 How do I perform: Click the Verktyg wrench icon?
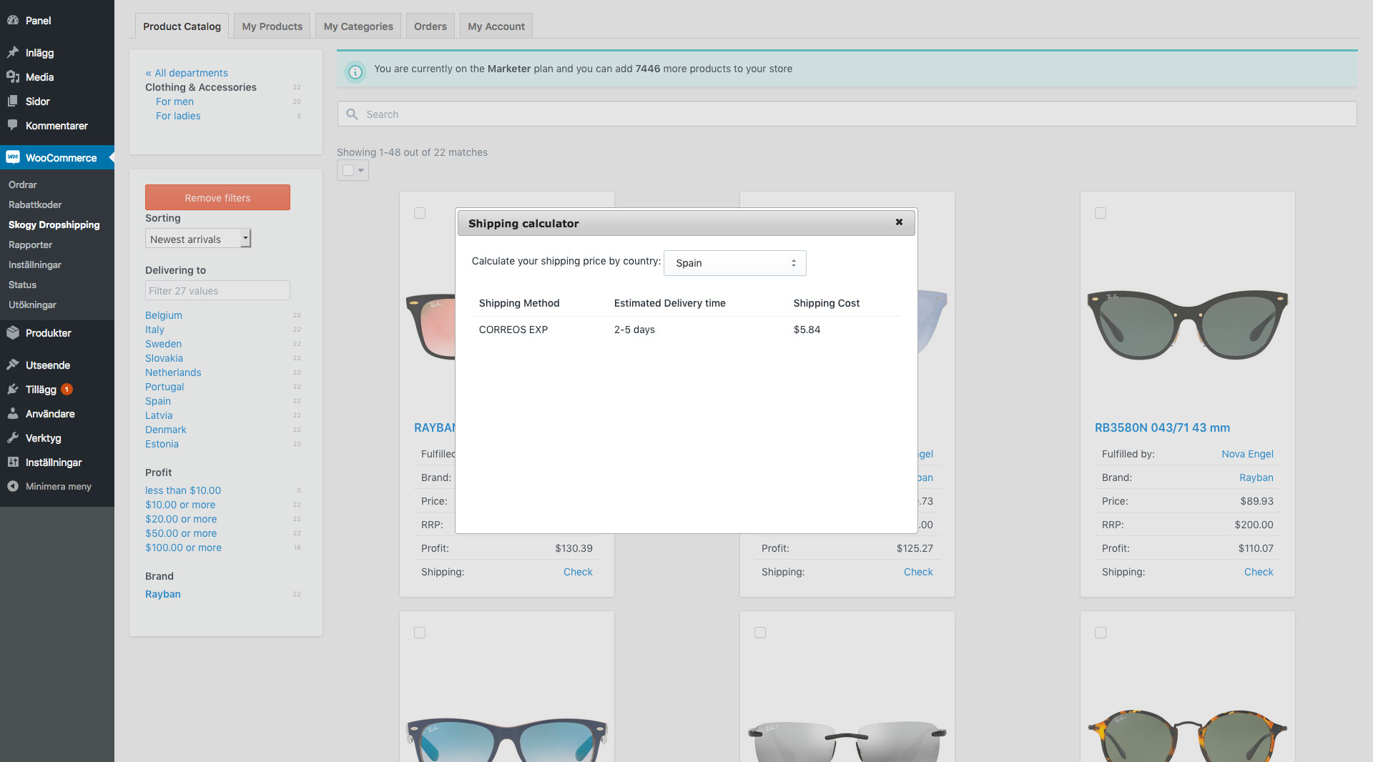[13, 437]
